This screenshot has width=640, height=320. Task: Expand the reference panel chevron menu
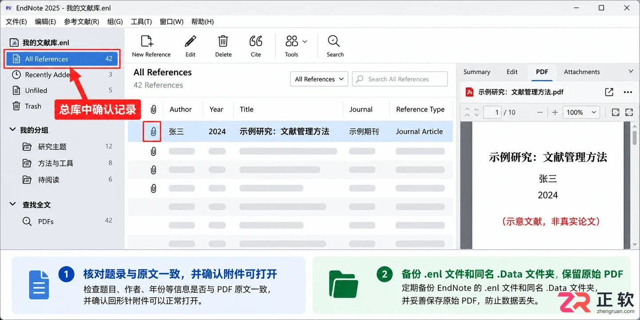point(631,72)
